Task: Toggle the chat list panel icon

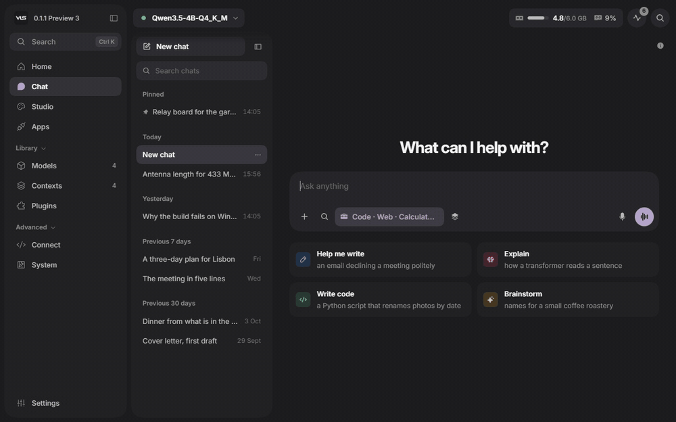Action: 258,47
